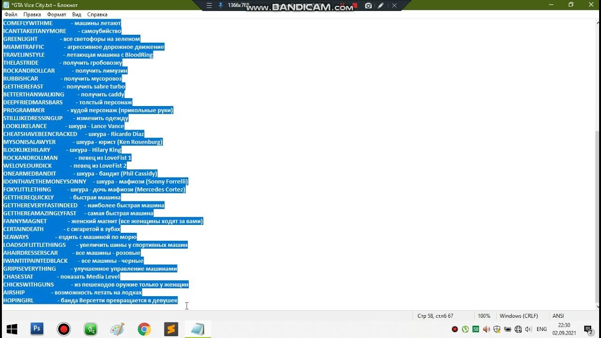The image size is (601, 338).
Task: Click the ANSI encoding status entry
Action: [x=558, y=316]
